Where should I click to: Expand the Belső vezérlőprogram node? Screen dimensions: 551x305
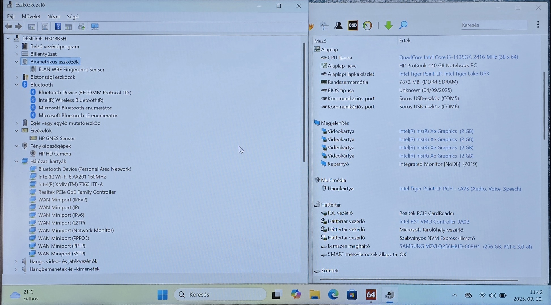click(x=16, y=46)
